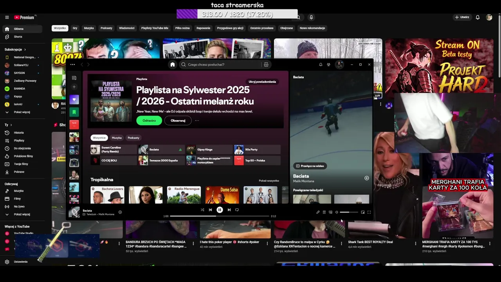Image resolution: width=501 pixels, height=282 pixels.
Task: Pause the playing song in Spotify
Action: tap(220, 210)
